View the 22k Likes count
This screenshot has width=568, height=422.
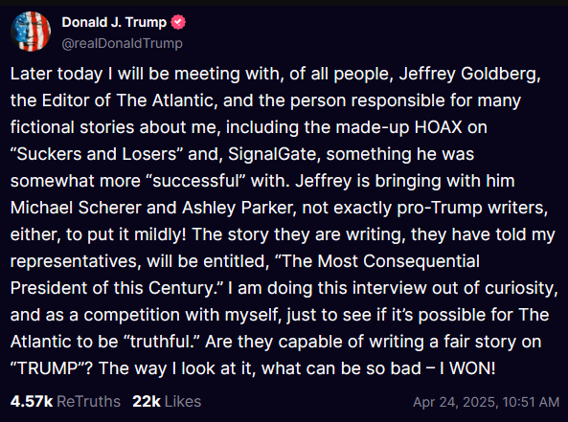click(x=147, y=401)
